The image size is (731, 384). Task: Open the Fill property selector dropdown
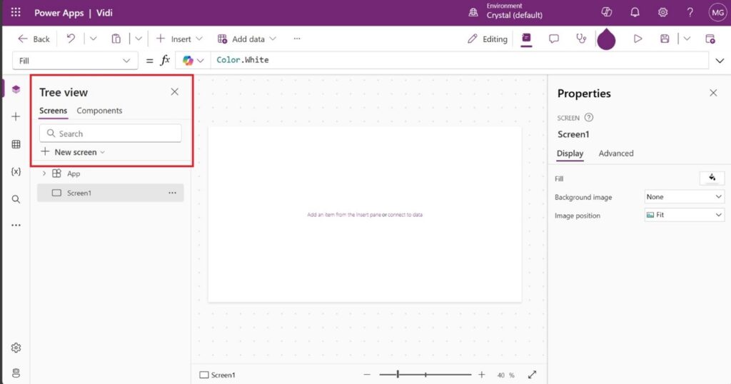tap(75, 61)
